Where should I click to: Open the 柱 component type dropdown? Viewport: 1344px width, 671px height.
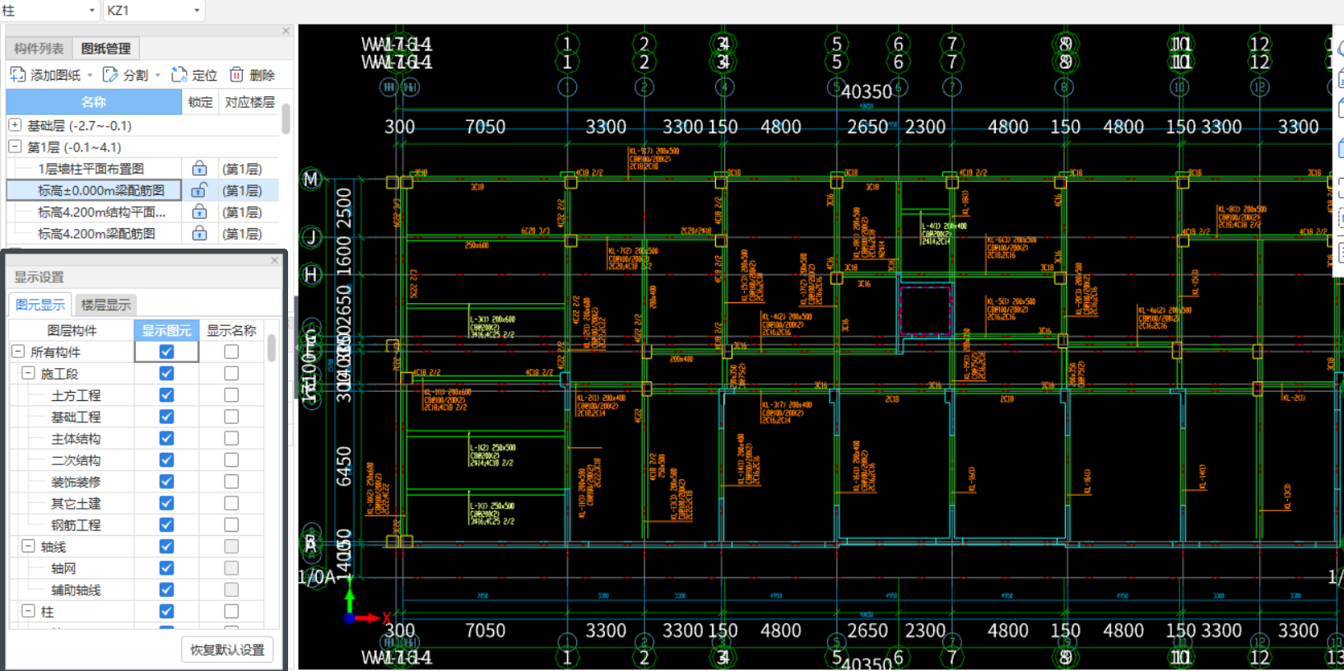pyautogui.click(x=91, y=11)
